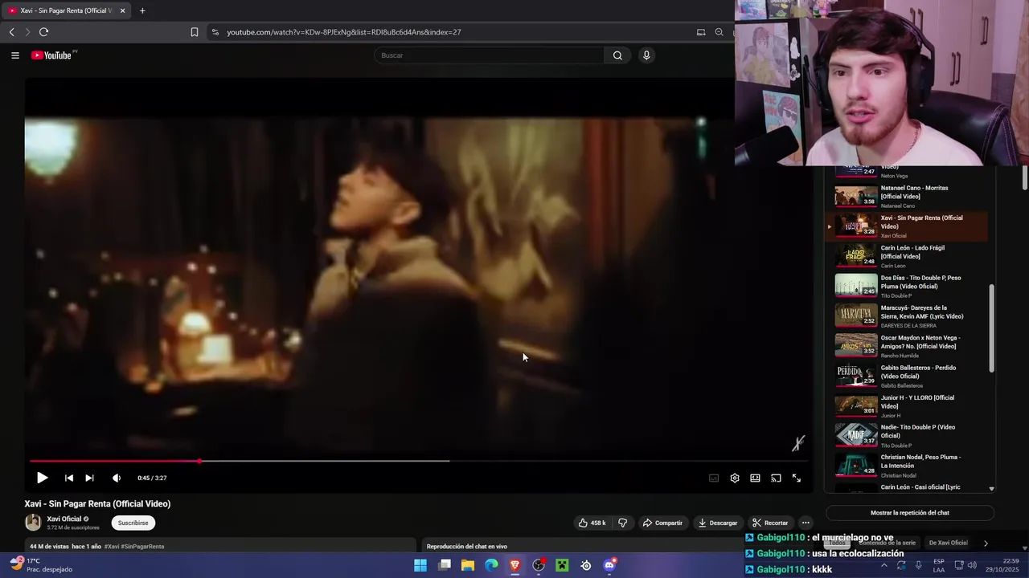
Task: Toggle subtitles in the video player
Action: [x=714, y=478]
